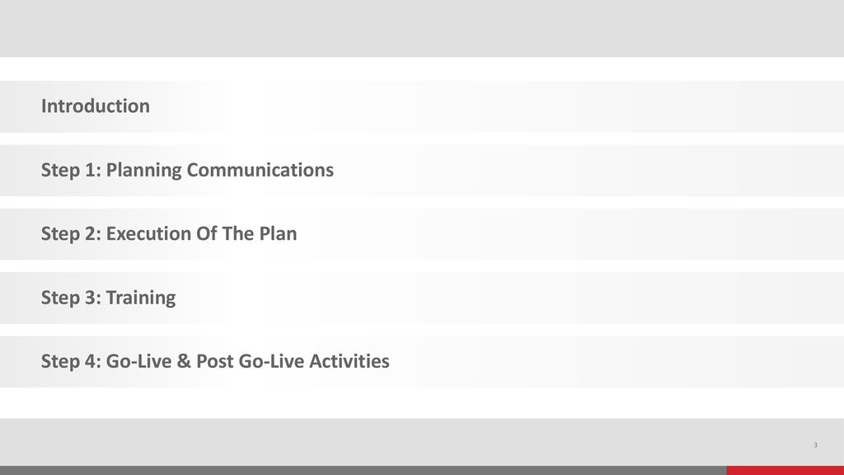844x475 pixels.
Task: Select the empty gray header band
Action: tap(422, 29)
